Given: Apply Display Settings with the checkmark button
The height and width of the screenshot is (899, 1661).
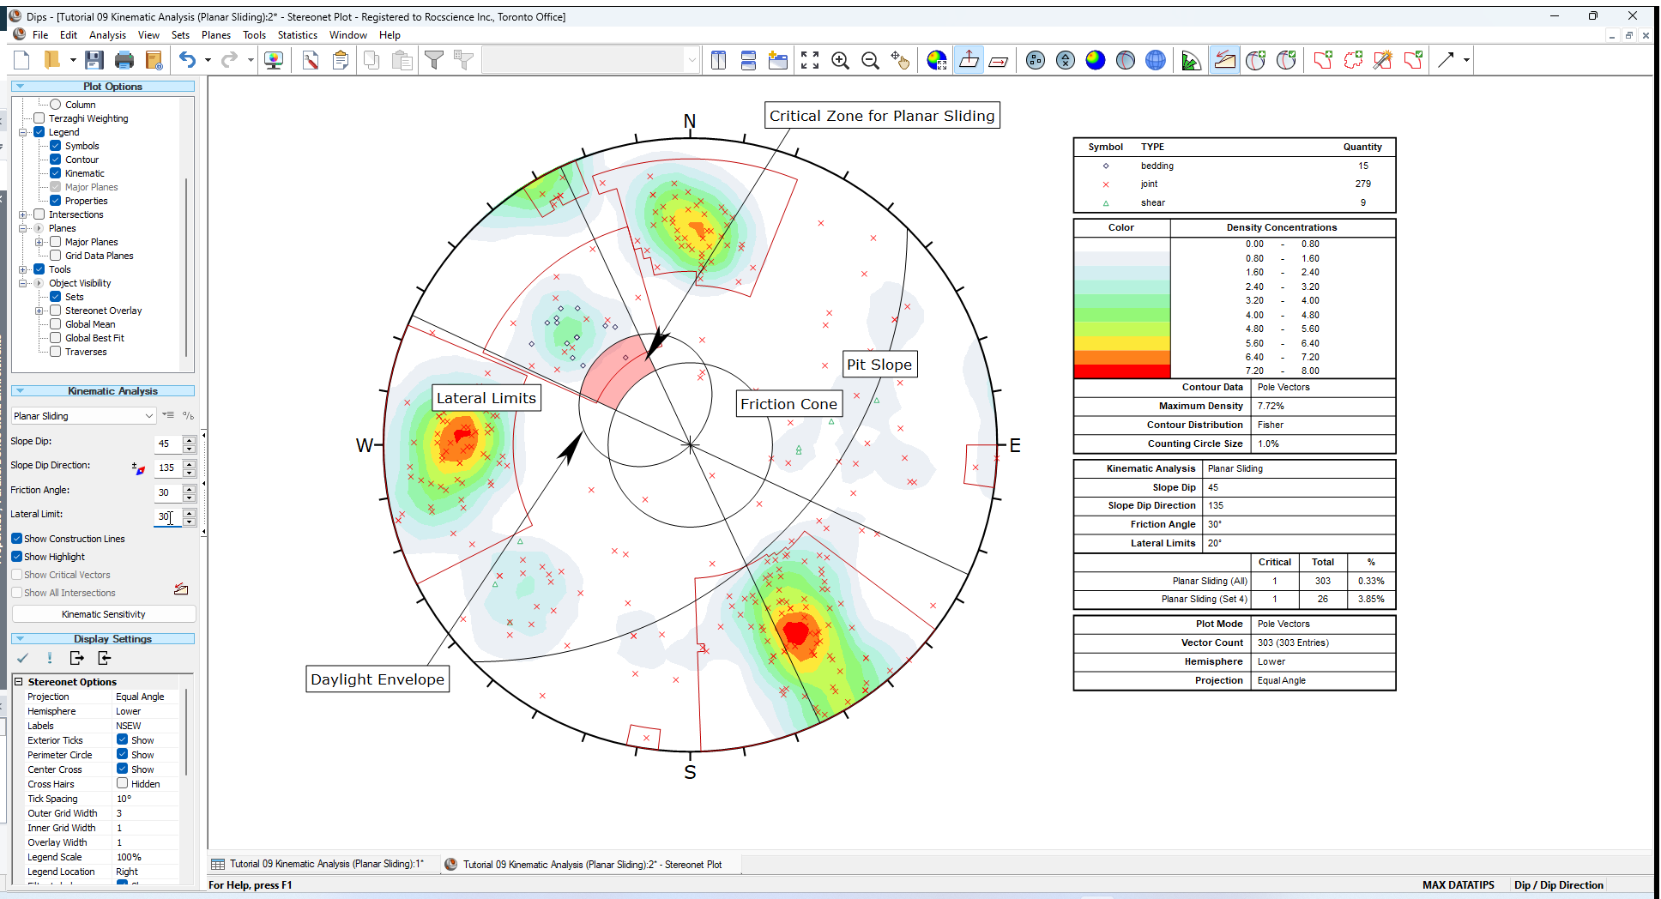Looking at the screenshot, I should tap(22, 658).
